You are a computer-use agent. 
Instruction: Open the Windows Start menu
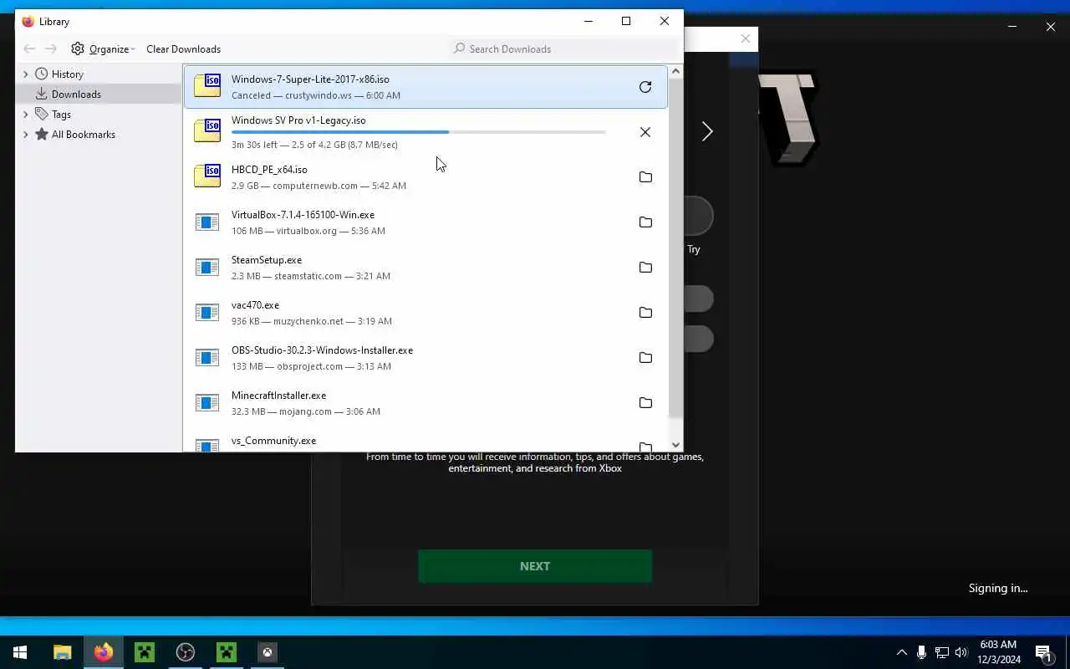20,652
